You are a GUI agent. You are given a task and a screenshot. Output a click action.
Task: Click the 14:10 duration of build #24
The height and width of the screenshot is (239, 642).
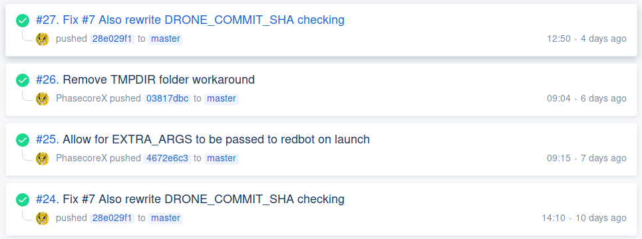553,218
